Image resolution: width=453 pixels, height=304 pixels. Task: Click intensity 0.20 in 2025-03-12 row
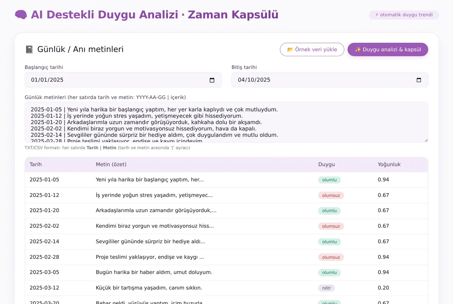point(384,288)
